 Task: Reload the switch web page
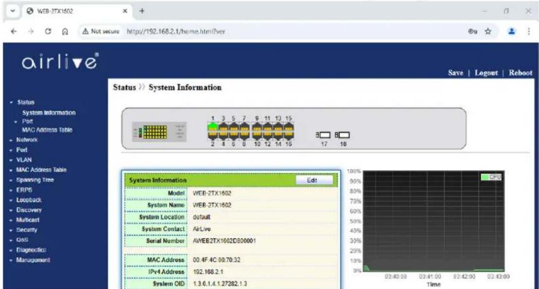(48, 31)
